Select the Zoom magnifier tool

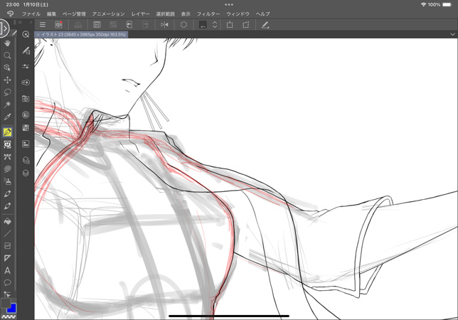[x=8, y=55]
